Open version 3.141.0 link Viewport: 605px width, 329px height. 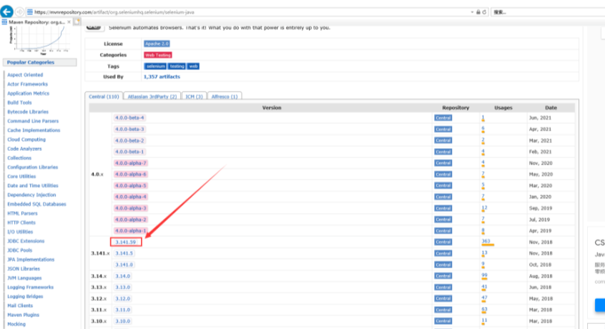124,265
